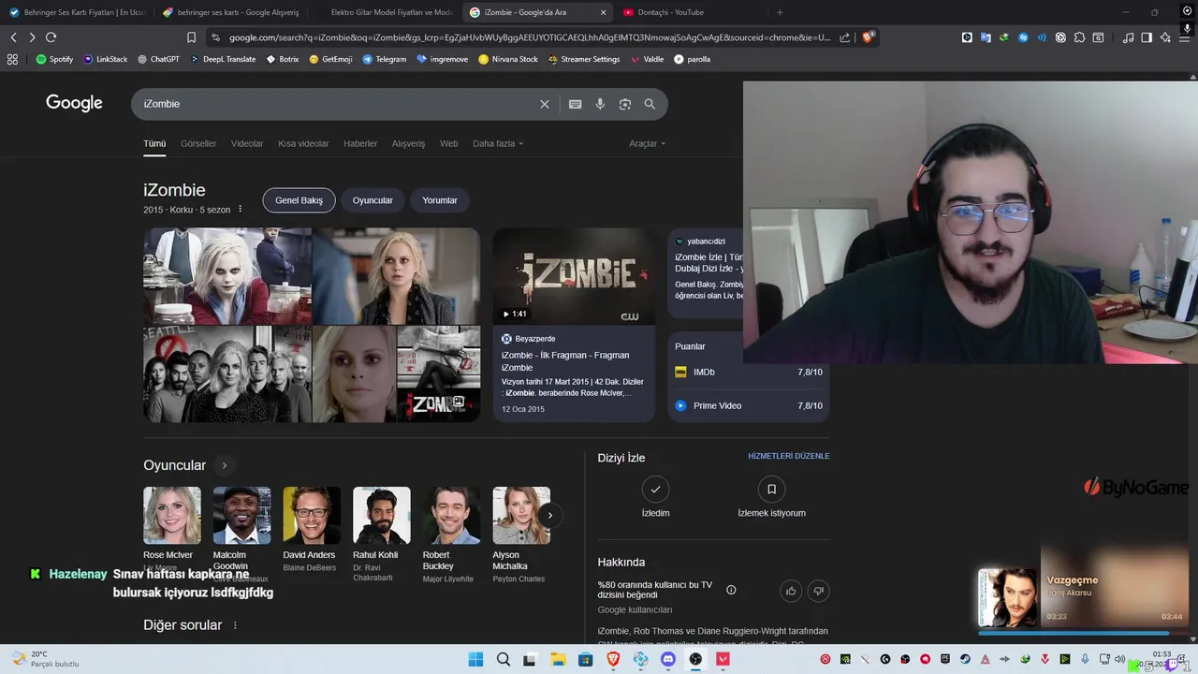Select the Yorumlar chip

(x=440, y=200)
